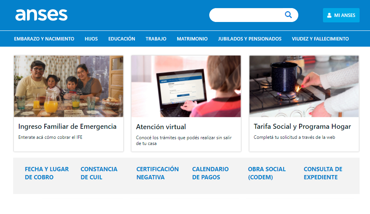The width and height of the screenshot is (370, 214).
Task: Open the family photo card thumbnail
Action: 69,86
